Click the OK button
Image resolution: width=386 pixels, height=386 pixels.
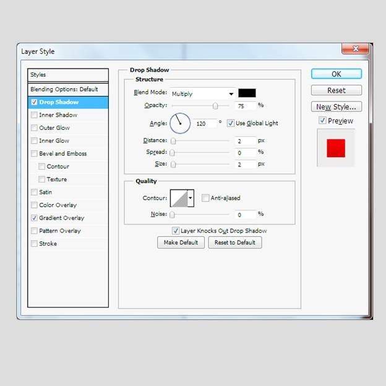tap(336, 74)
